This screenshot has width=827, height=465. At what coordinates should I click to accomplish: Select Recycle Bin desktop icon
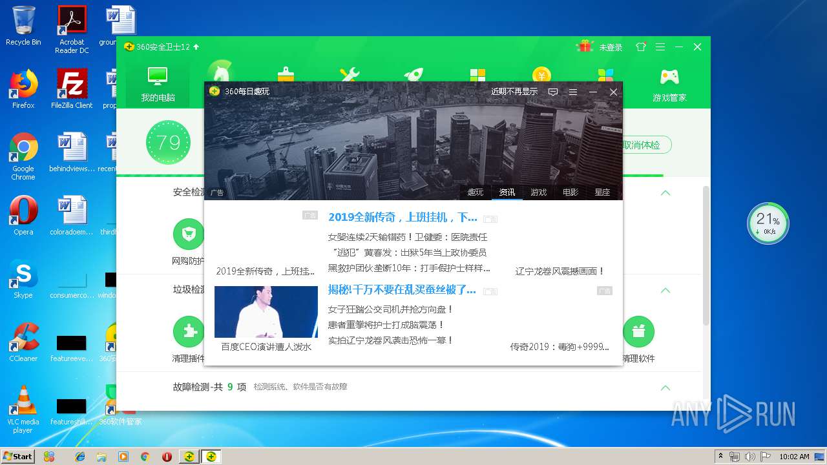pyautogui.click(x=23, y=26)
